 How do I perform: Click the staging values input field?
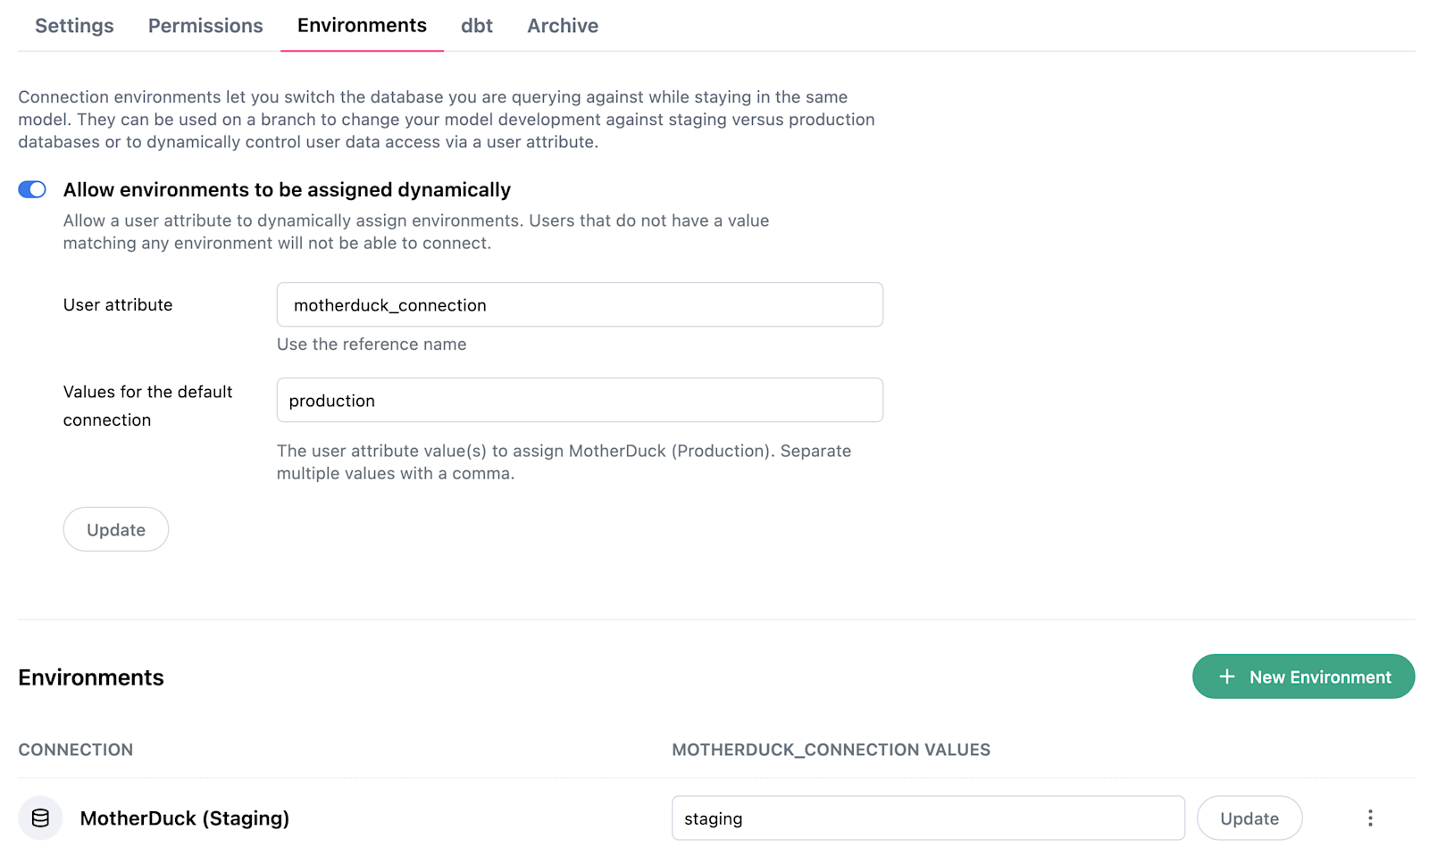click(x=928, y=818)
